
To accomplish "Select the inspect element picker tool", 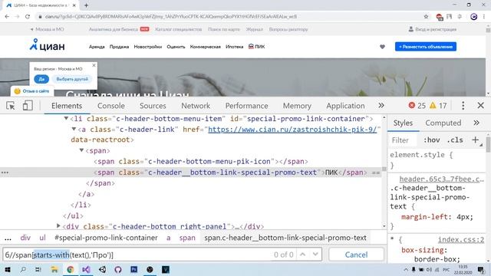I will (x=10, y=106).
